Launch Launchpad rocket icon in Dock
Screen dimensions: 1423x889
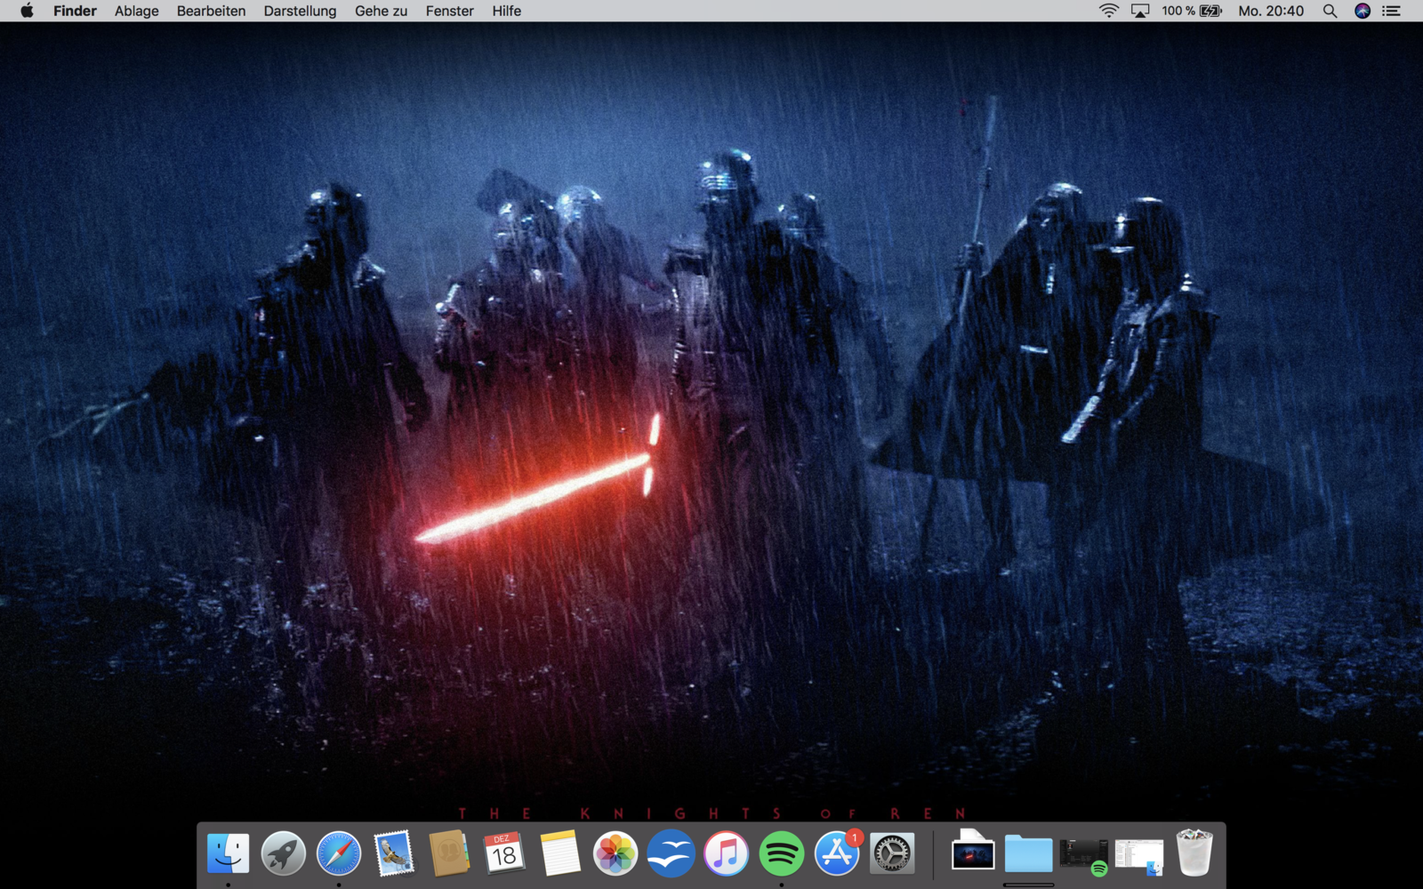click(284, 853)
